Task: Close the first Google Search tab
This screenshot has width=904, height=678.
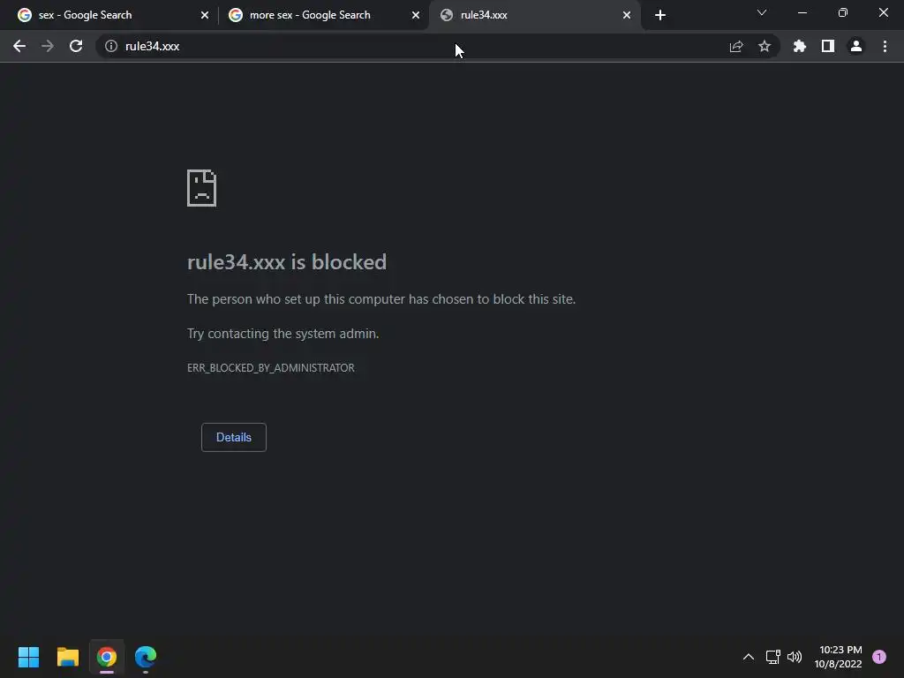Action: (x=205, y=15)
